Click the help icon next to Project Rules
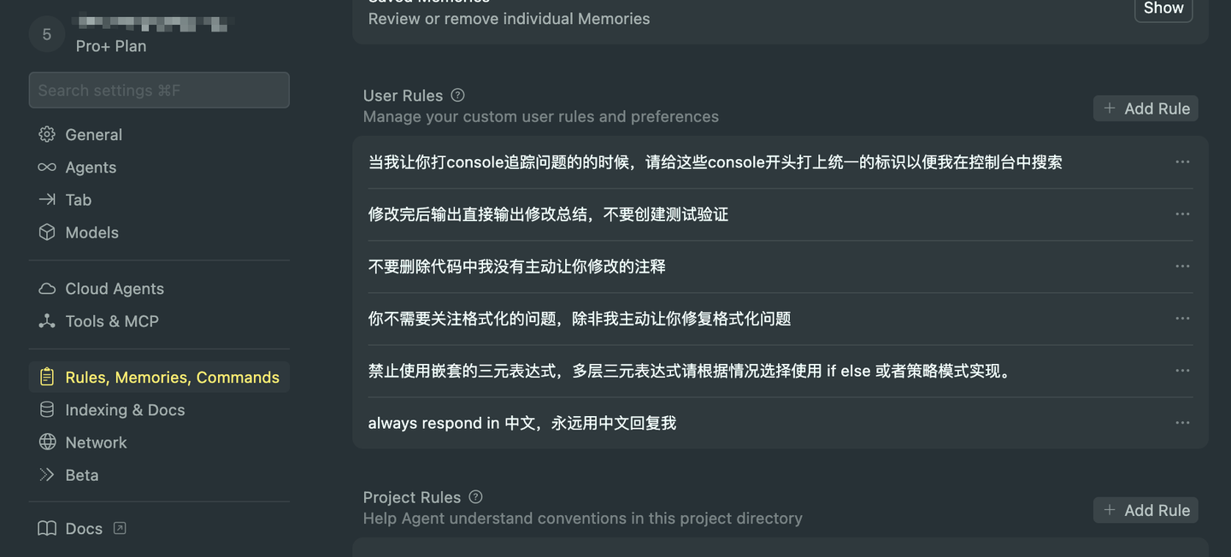 tap(475, 496)
